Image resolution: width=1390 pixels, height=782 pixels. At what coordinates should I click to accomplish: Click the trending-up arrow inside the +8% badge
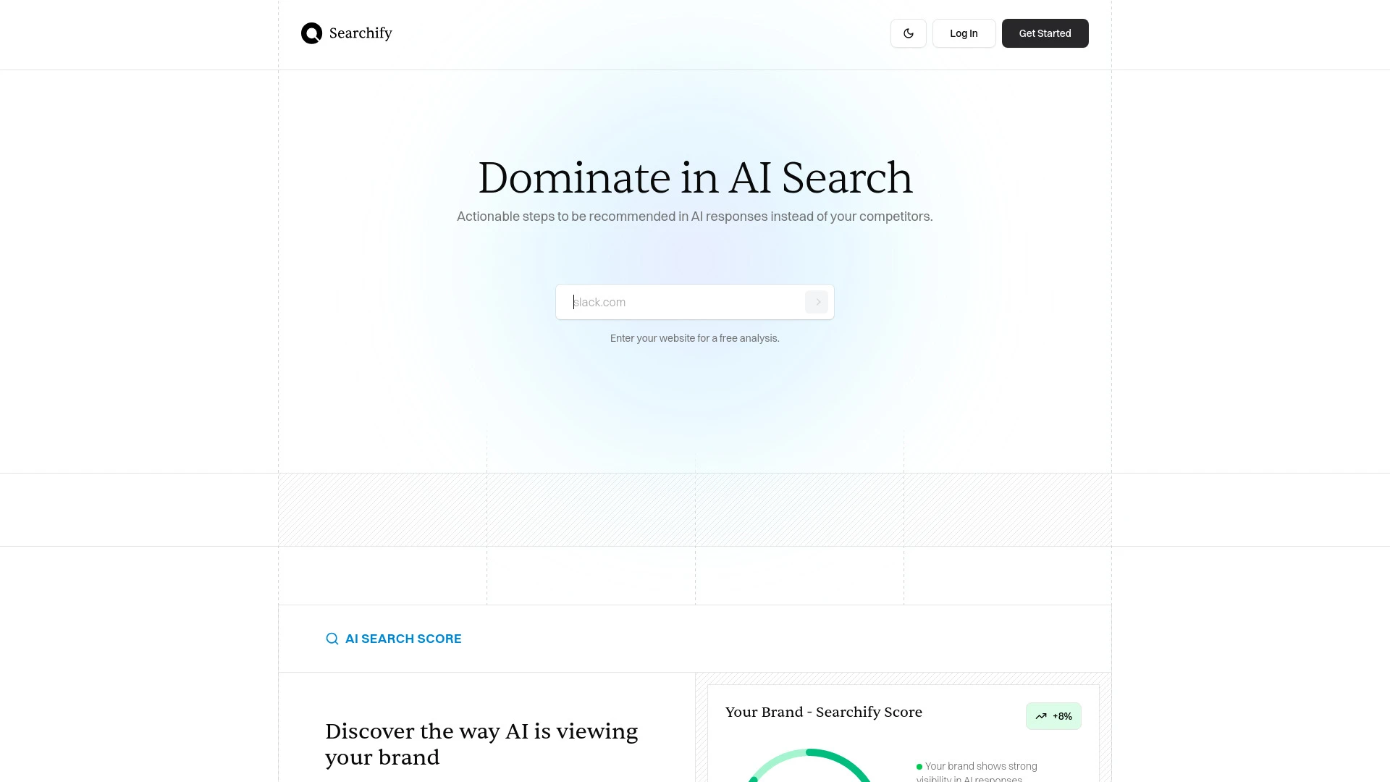coord(1041,715)
